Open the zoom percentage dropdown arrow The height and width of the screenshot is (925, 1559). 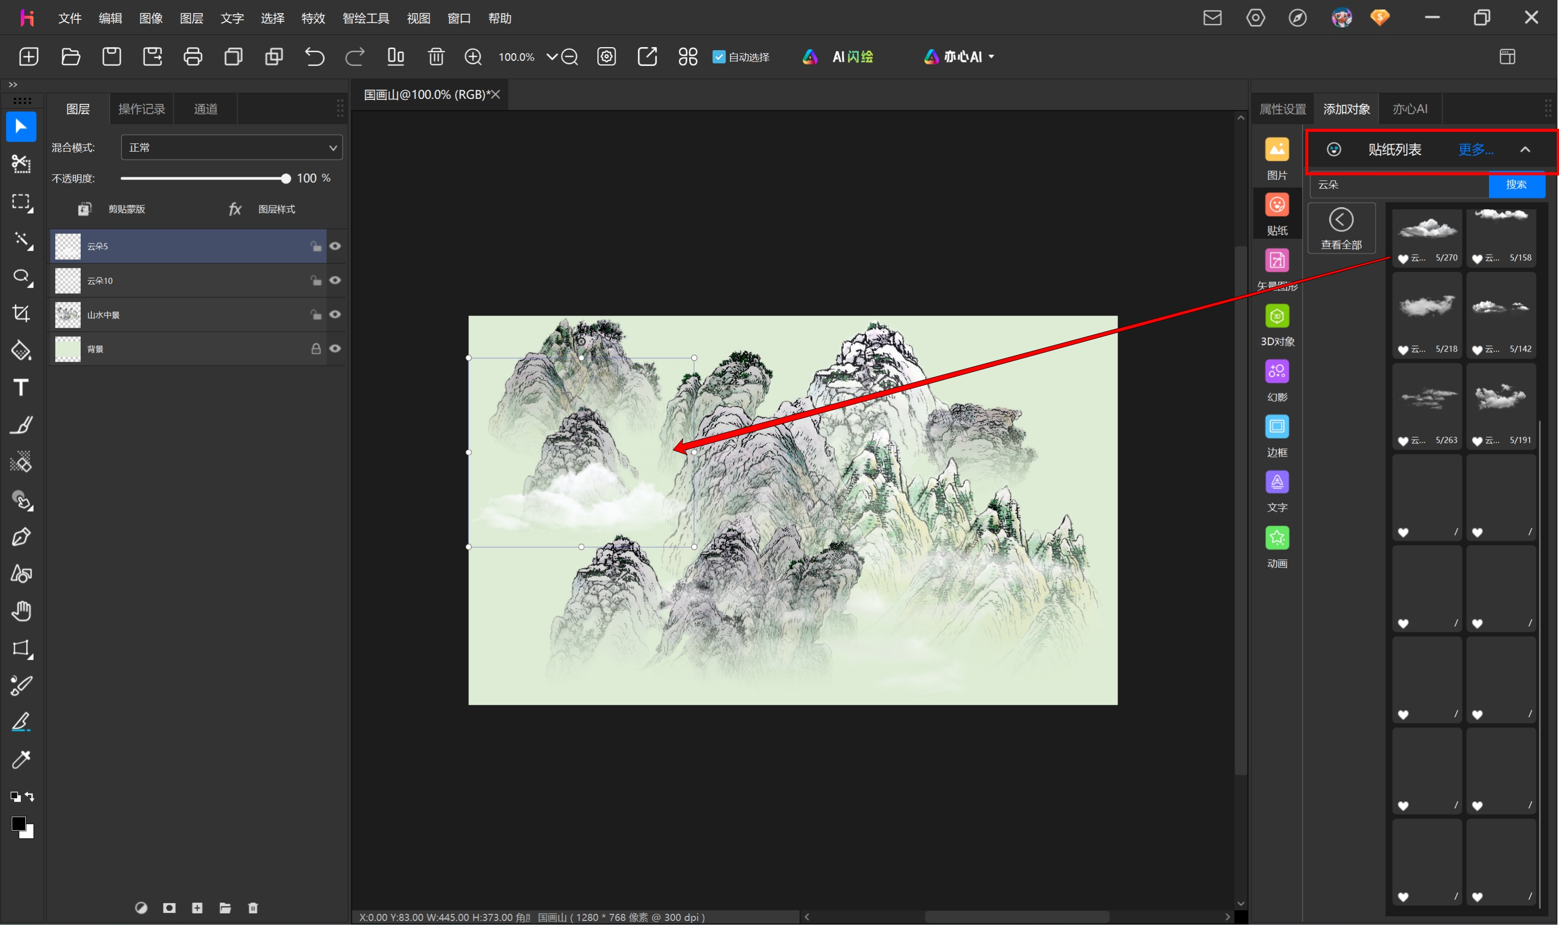pos(551,57)
